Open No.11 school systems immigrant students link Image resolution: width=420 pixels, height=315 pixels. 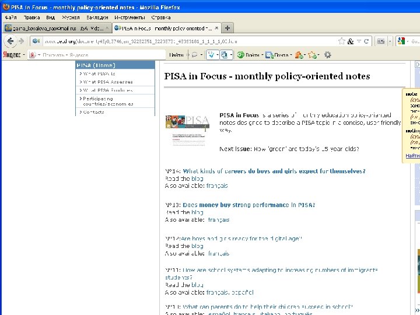pyautogui.click(x=272, y=274)
